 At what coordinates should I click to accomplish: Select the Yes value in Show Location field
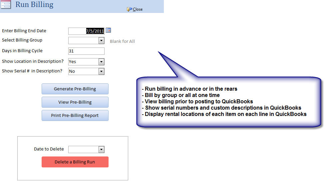coord(84,62)
